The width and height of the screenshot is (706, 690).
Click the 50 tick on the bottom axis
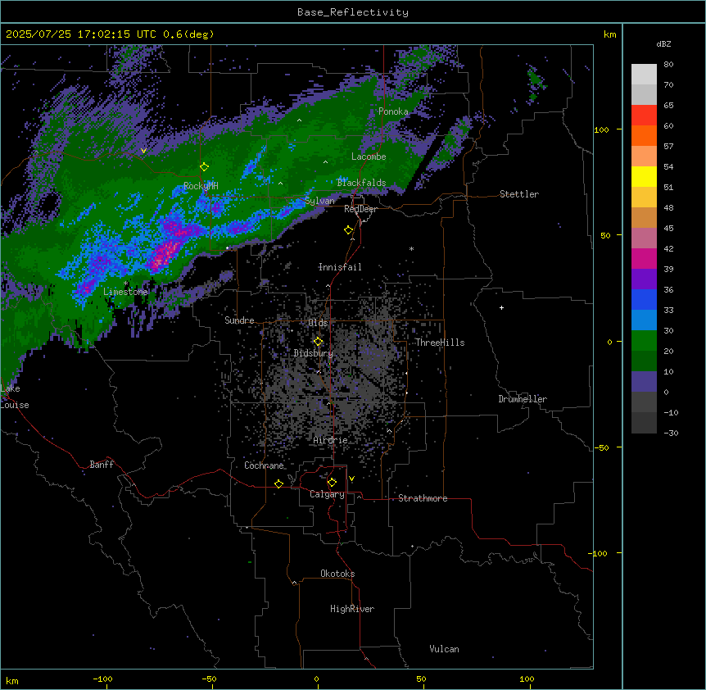pos(421,679)
